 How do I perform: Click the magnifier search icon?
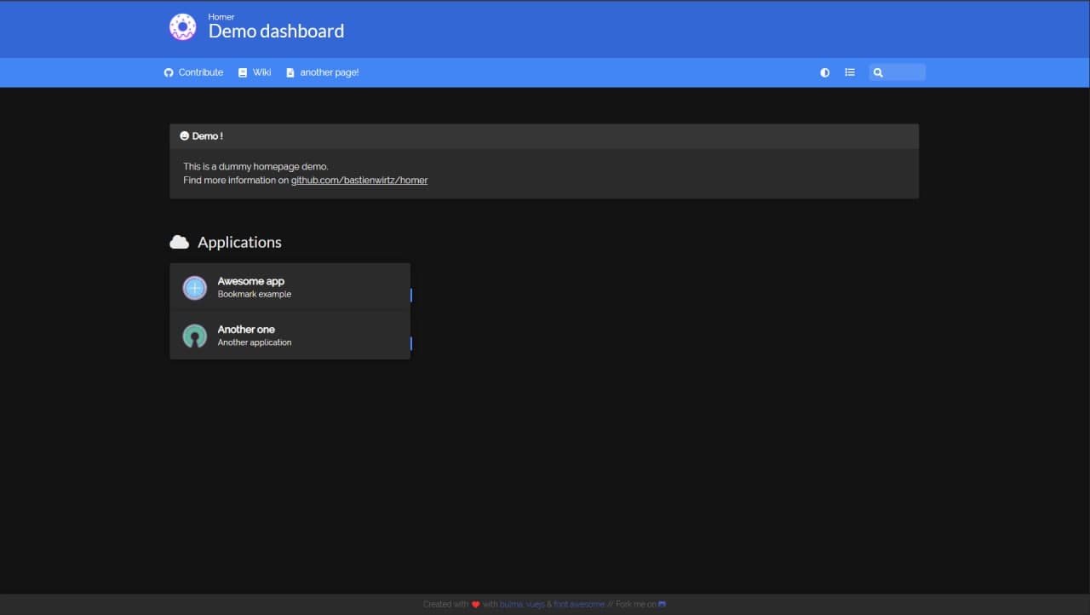pos(878,72)
